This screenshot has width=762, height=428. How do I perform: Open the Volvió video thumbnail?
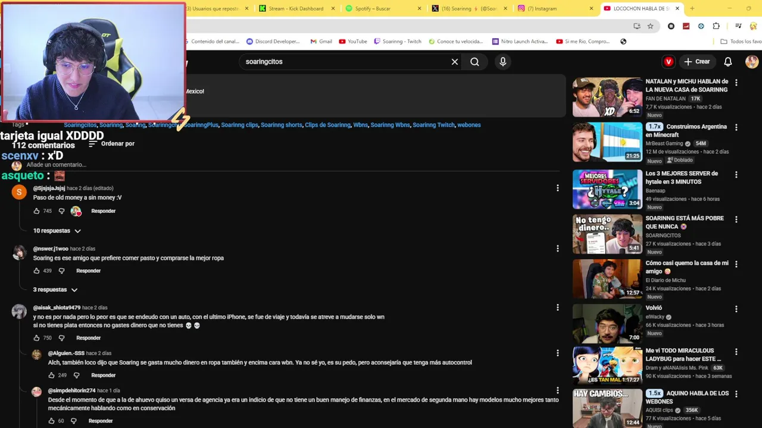(x=607, y=324)
